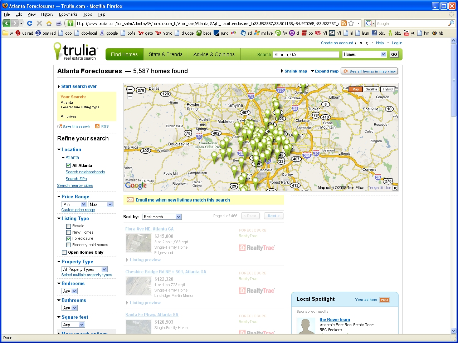Click the RealtyTrac logo for Flora Ave listing
The height and width of the screenshot is (343, 458).
pyautogui.click(x=257, y=248)
